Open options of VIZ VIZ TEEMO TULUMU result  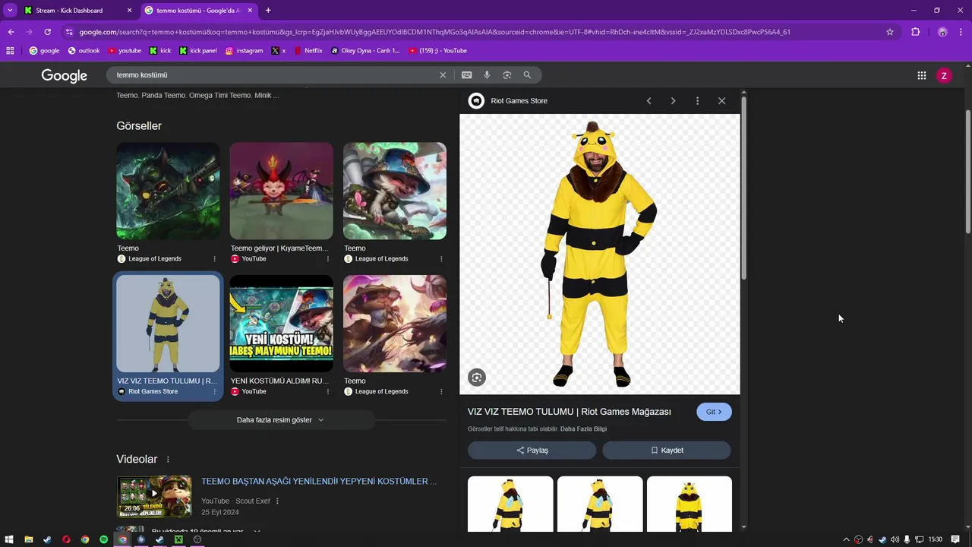click(x=214, y=392)
